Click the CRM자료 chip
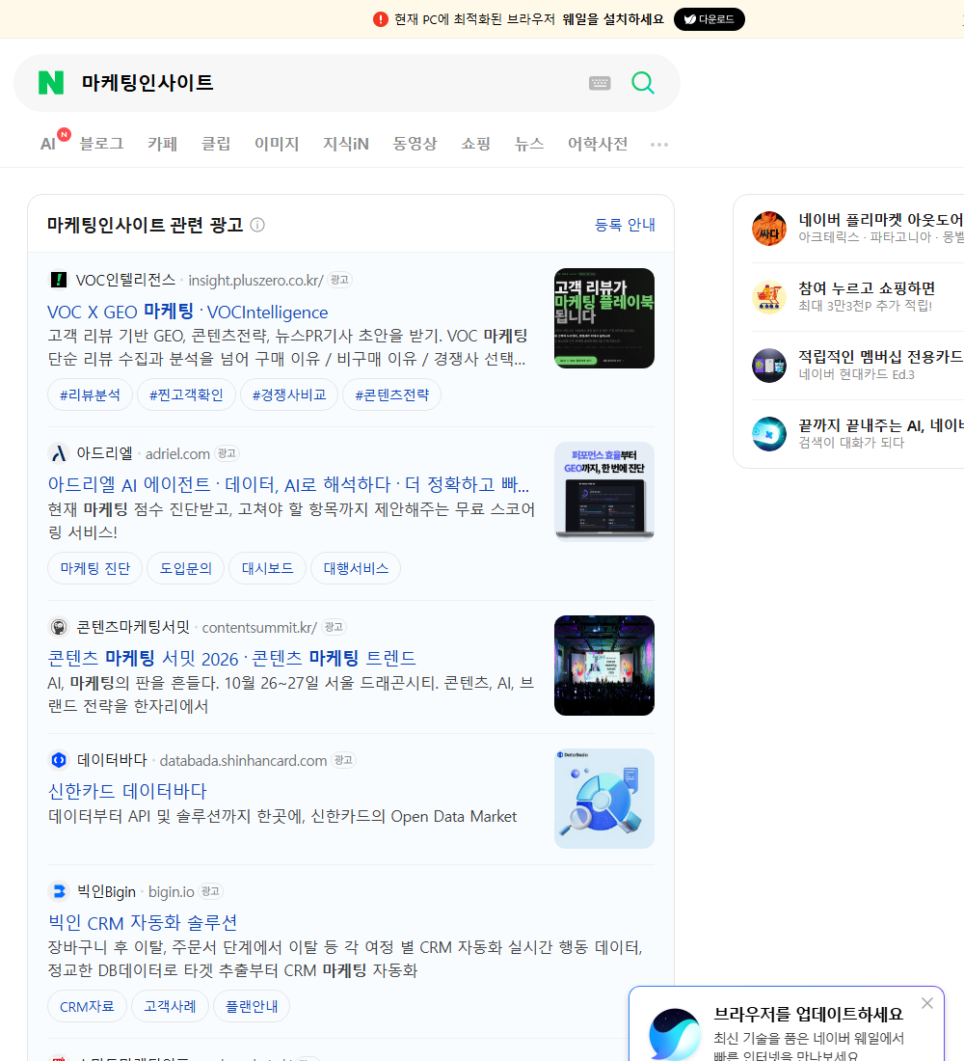The image size is (964, 1061). pos(87,1006)
